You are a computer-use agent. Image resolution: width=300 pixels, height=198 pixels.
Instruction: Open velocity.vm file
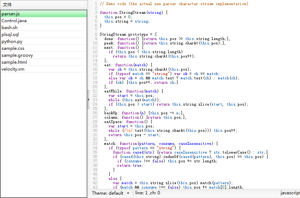tap(13, 69)
